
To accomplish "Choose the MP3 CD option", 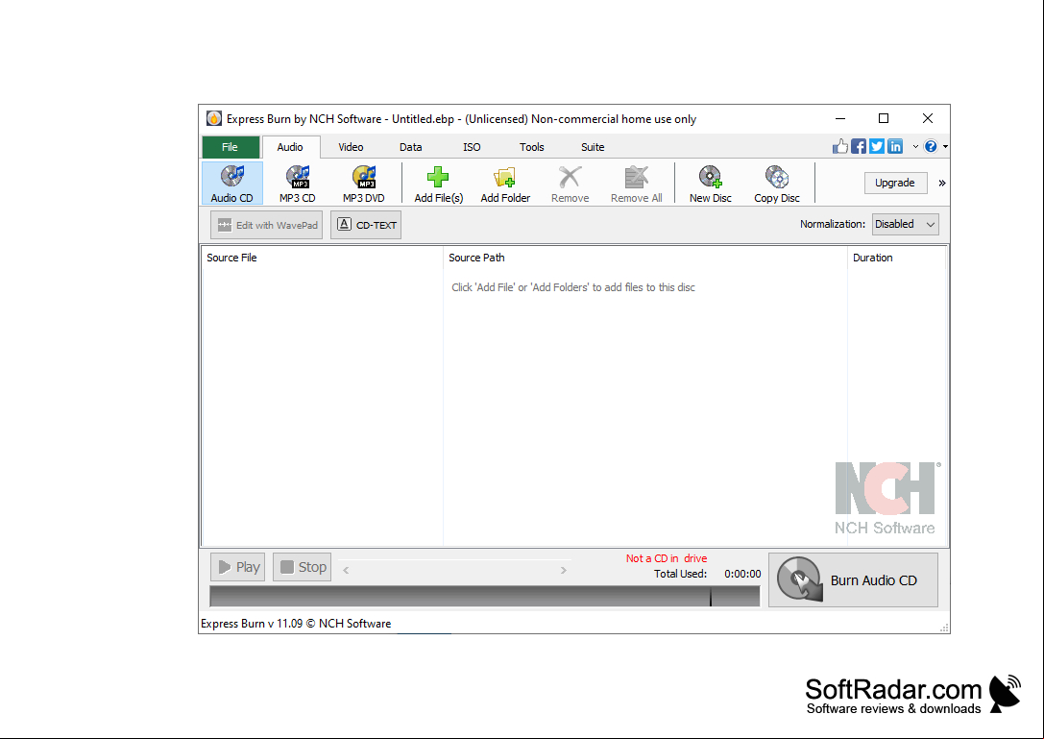I will tap(298, 184).
